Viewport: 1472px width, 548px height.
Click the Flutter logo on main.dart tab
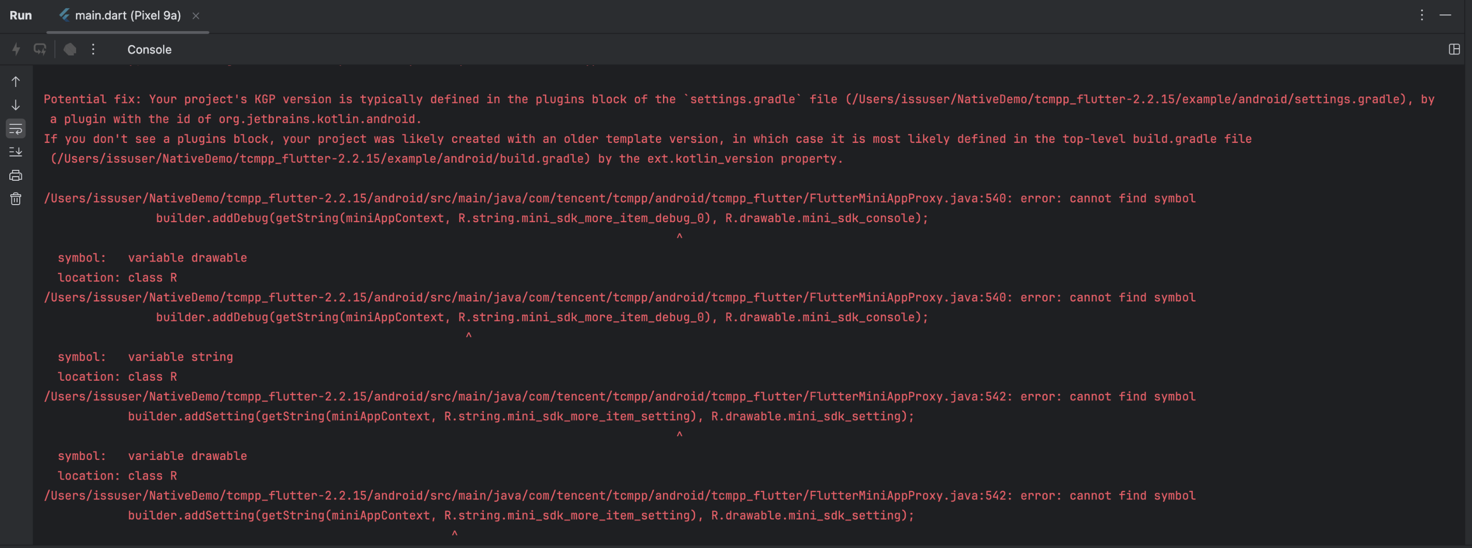pyautogui.click(x=65, y=15)
